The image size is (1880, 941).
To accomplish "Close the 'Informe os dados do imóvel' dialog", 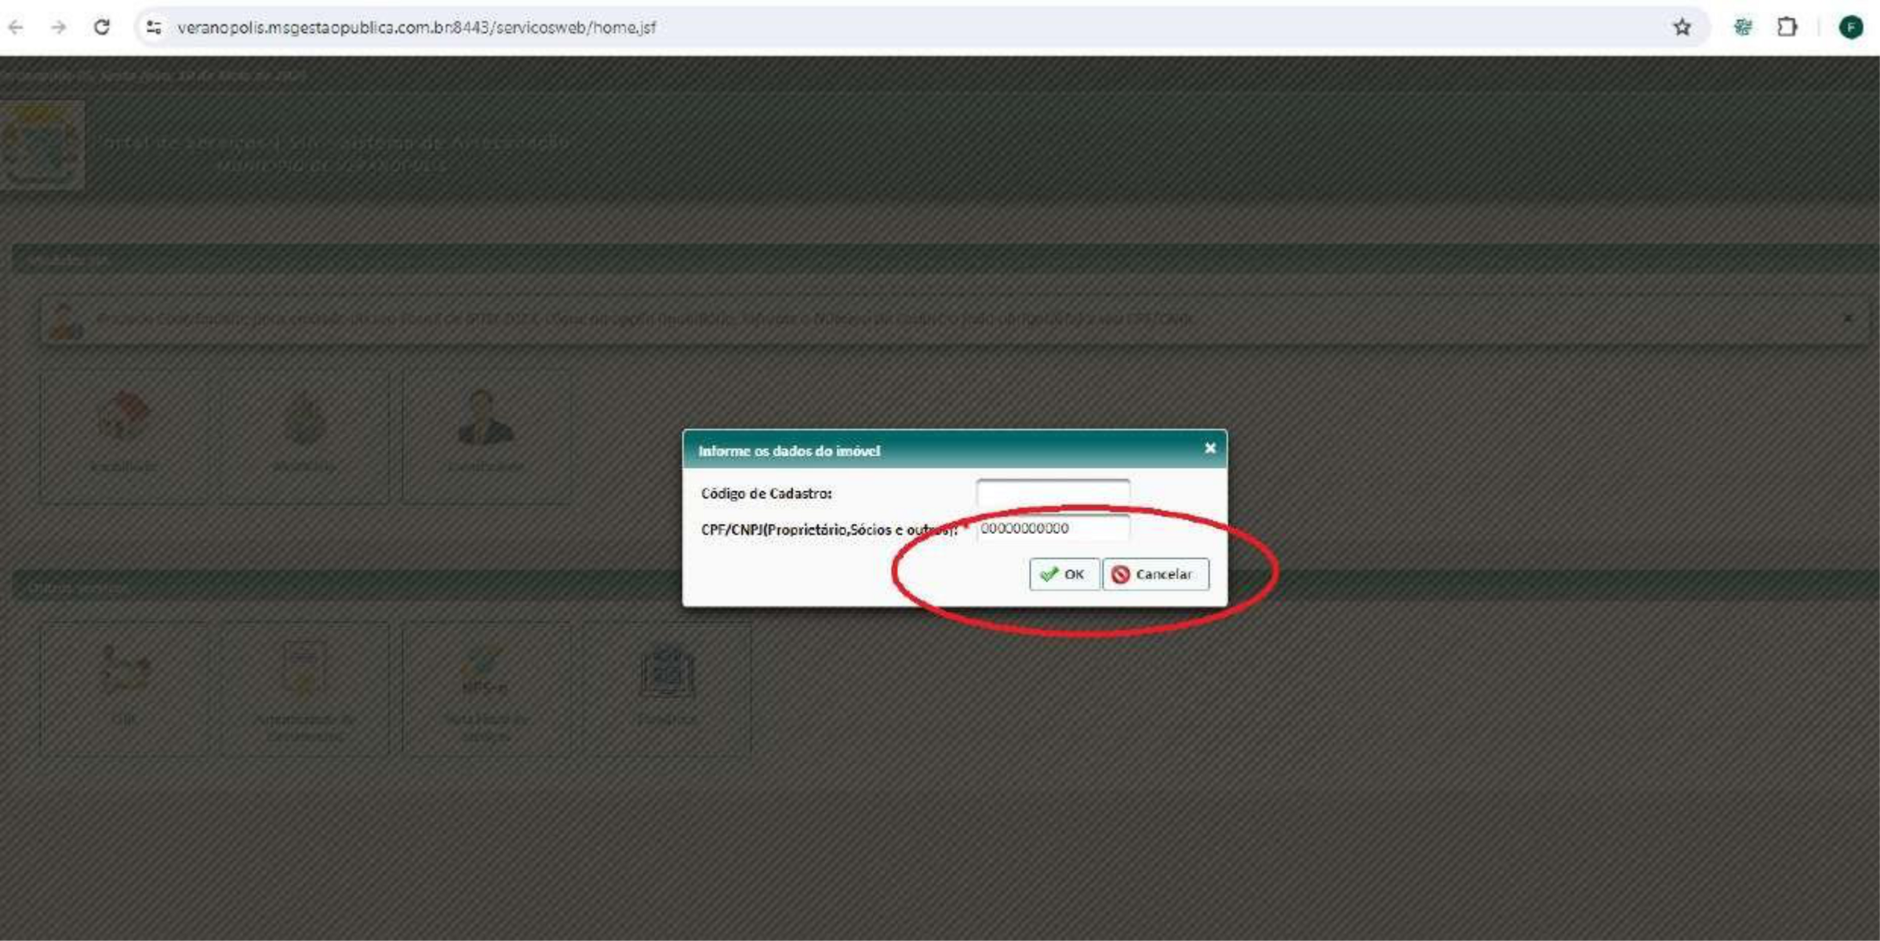I will 1209,448.
